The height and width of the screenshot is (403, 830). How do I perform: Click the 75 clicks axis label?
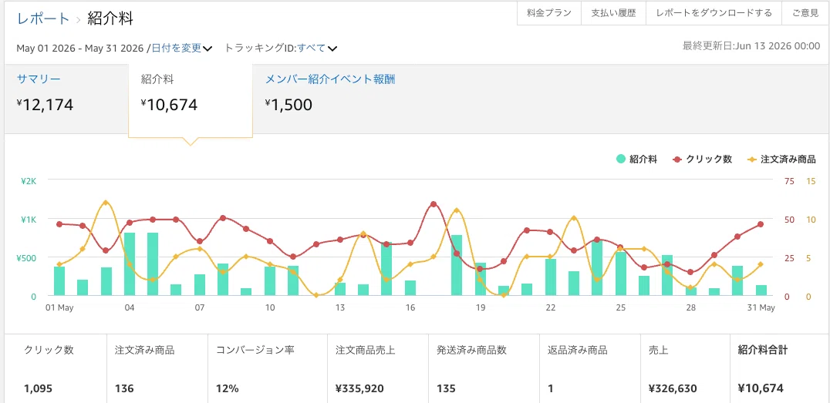pyautogui.click(x=789, y=181)
